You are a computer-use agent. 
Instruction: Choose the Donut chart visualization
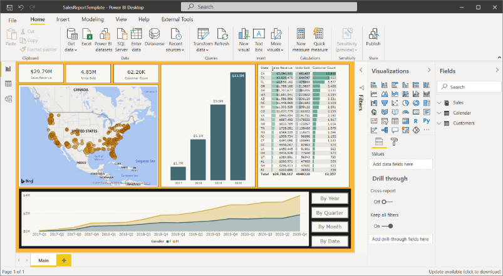coord(416,103)
